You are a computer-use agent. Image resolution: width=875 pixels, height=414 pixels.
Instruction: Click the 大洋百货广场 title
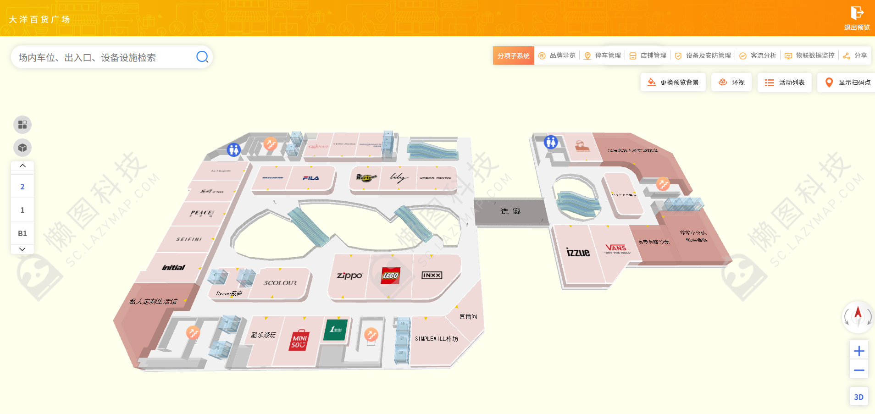pos(39,19)
